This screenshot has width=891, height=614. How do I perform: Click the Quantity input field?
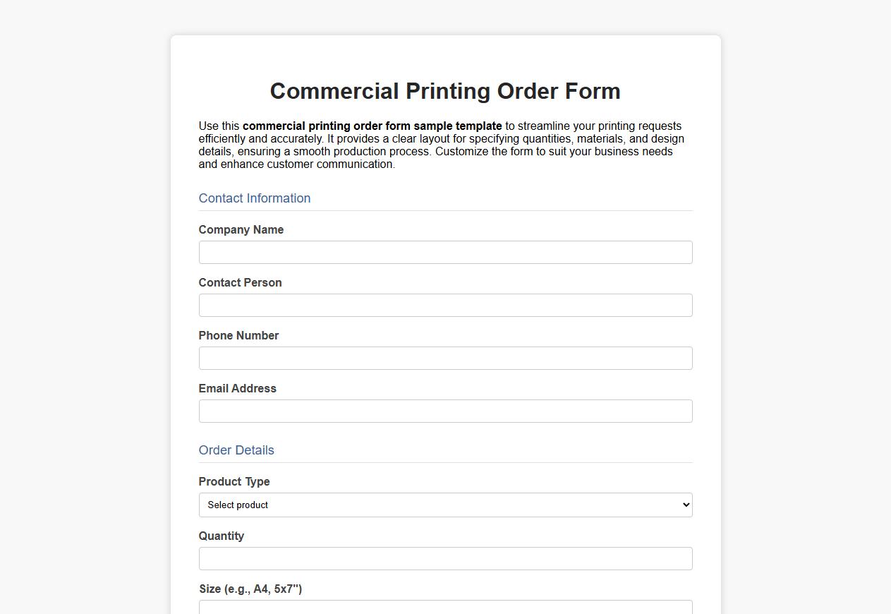[x=445, y=558]
